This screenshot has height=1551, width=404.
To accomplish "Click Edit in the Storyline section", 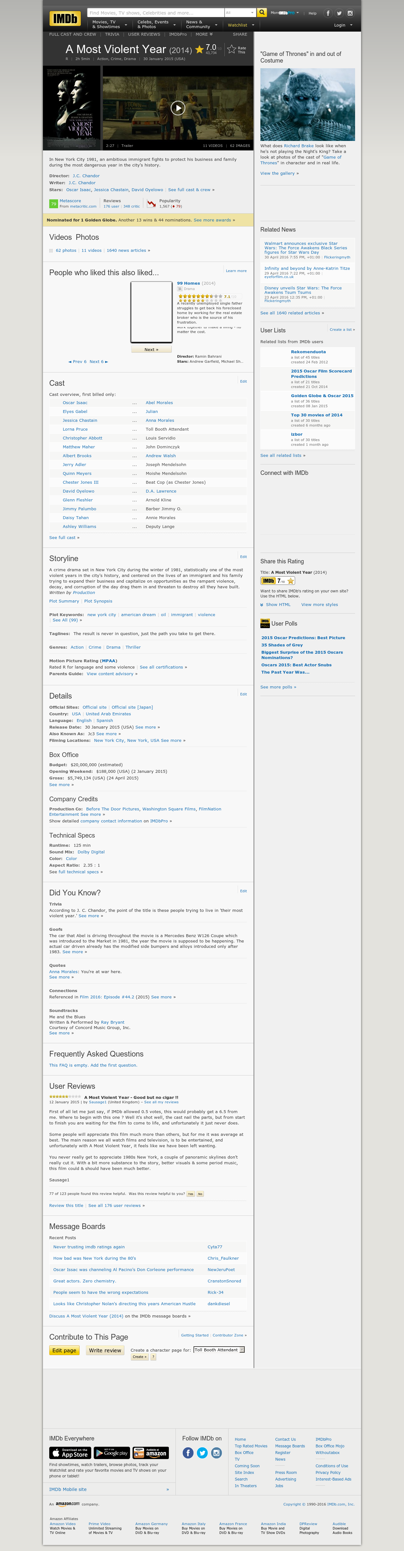I will pos(243,556).
